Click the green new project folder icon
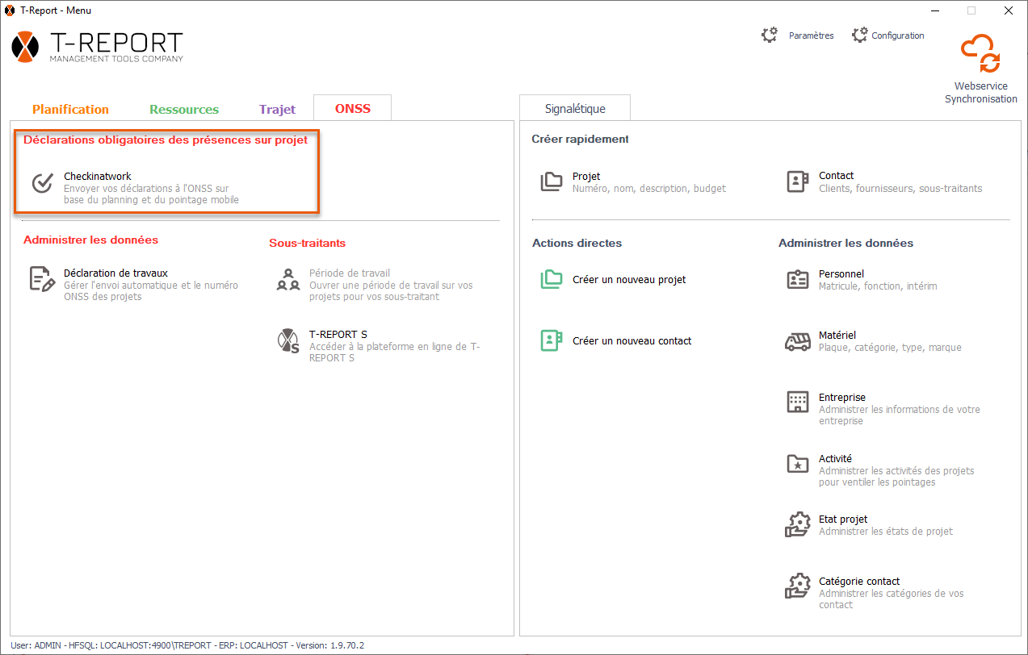This screenshot has height=655, width=1028. pyautogui.click(x=552, y=280)
